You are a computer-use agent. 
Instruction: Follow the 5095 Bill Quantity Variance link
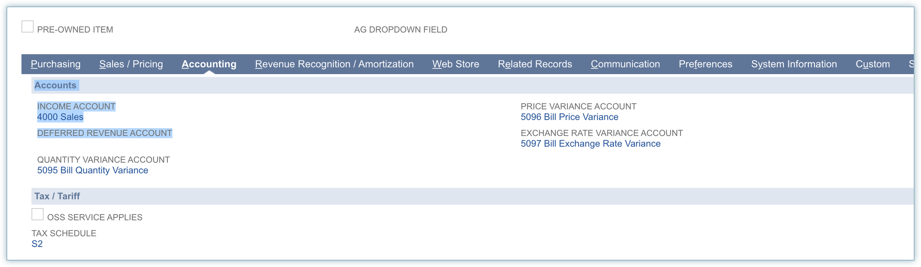pos(93,170)
